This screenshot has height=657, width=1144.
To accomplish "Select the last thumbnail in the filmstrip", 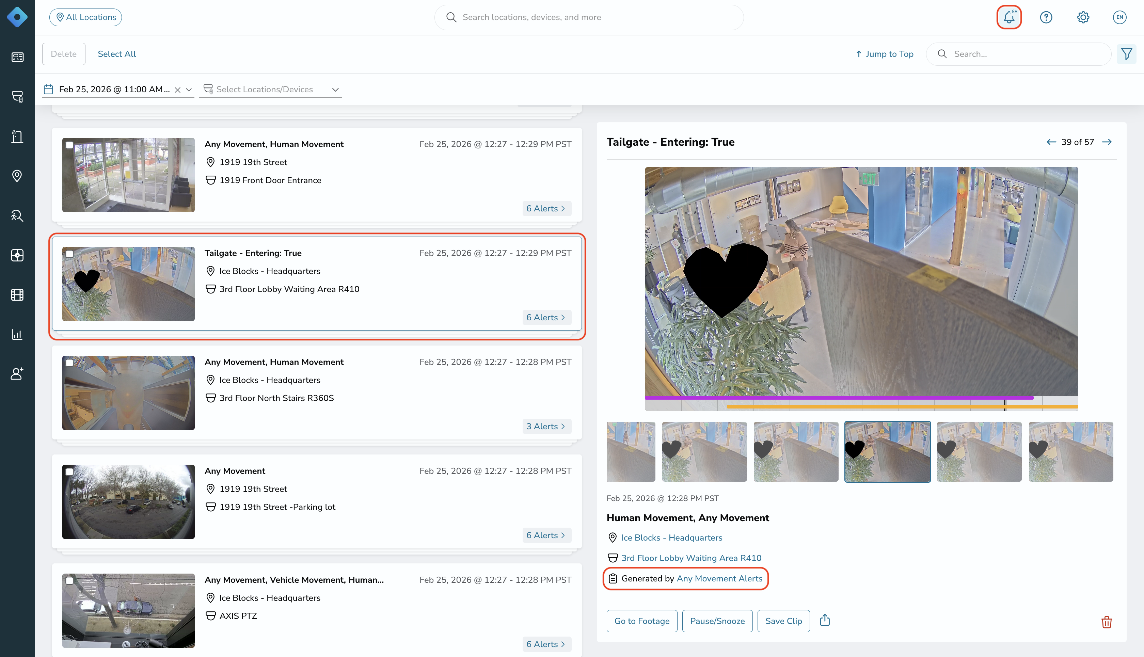I will [1070, 451].
